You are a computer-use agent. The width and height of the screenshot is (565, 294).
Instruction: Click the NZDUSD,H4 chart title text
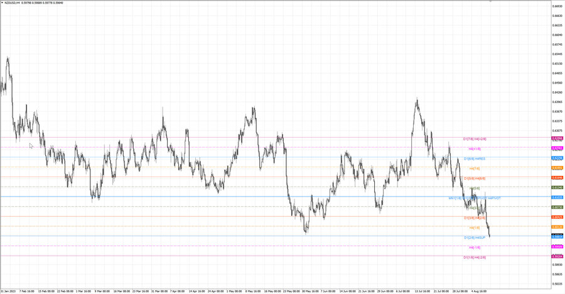click(11, 3)
